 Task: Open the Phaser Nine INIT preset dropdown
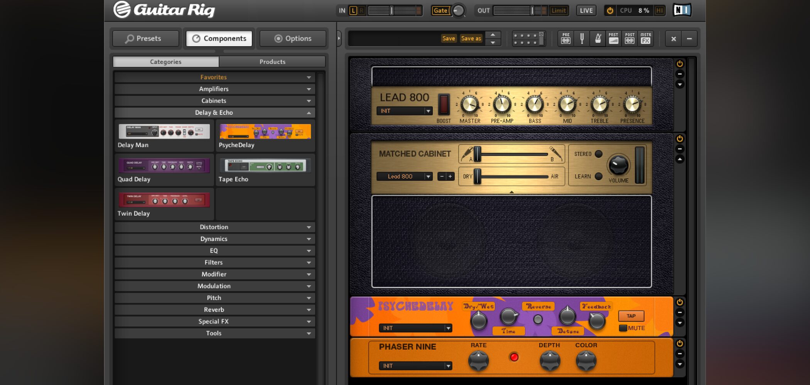click(x=415, y=366)
